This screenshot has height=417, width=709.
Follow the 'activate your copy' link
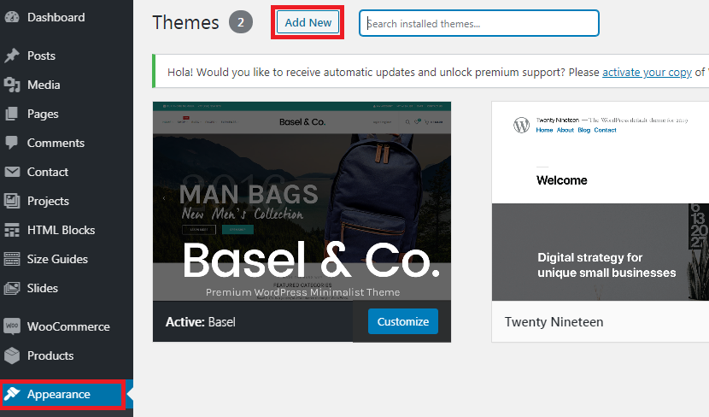pos(647,73)
